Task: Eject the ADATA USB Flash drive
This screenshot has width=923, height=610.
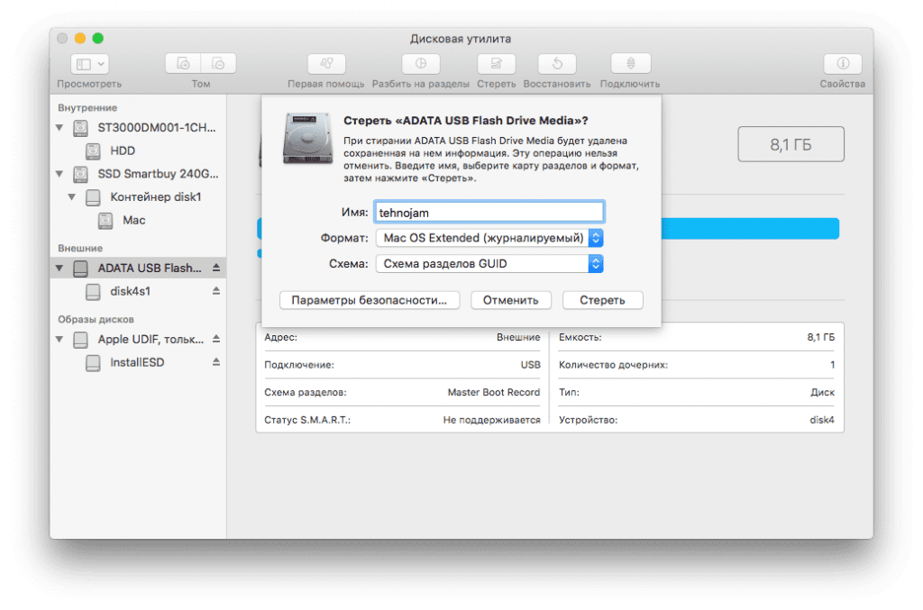Action: [x=216, y=268]
